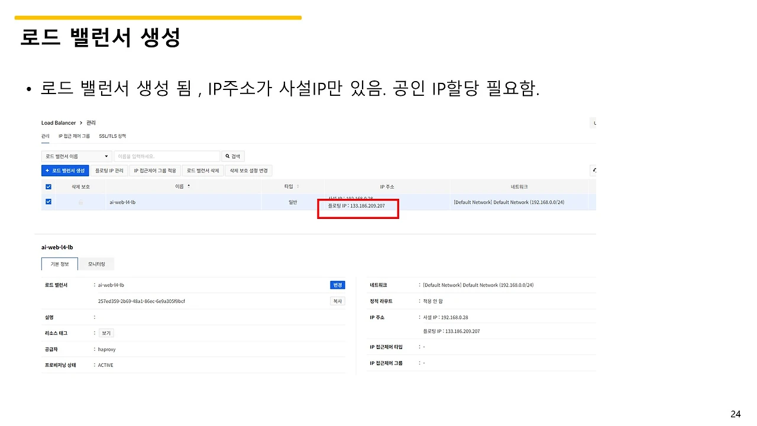
Task: Click the ID 257ed359-2b69-48a1-86ec-6e9a305f9bcf
Action: tap(141, 301)
